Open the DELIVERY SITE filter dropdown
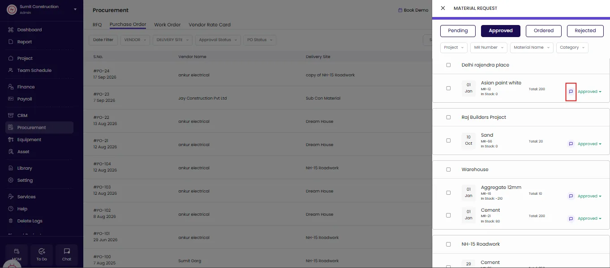Viewport: 610px width, 268px height. (x=172, y=40)
